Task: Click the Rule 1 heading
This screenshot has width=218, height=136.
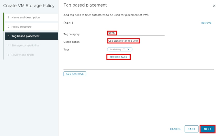Action: [x=68, y=23]
